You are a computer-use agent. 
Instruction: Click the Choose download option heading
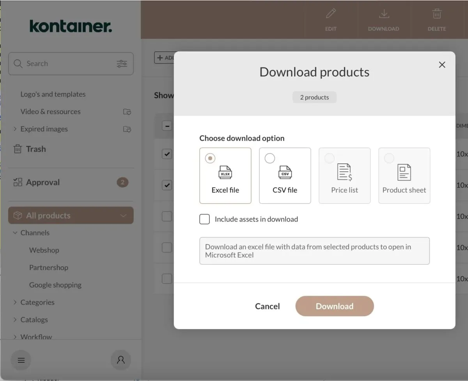242,138
